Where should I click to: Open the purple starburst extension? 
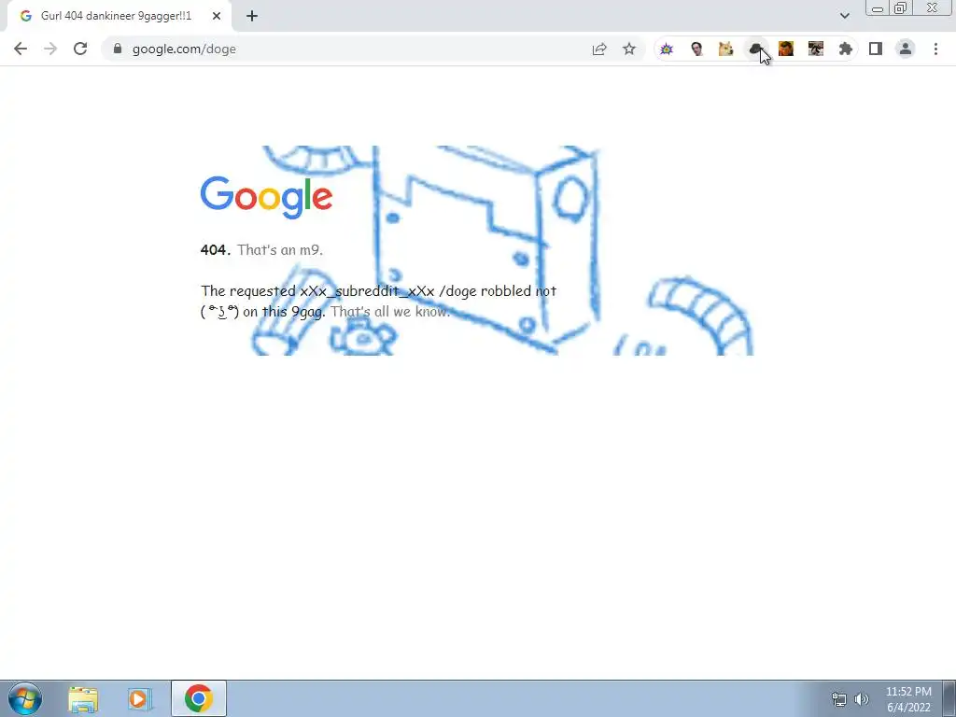point(667,49)
